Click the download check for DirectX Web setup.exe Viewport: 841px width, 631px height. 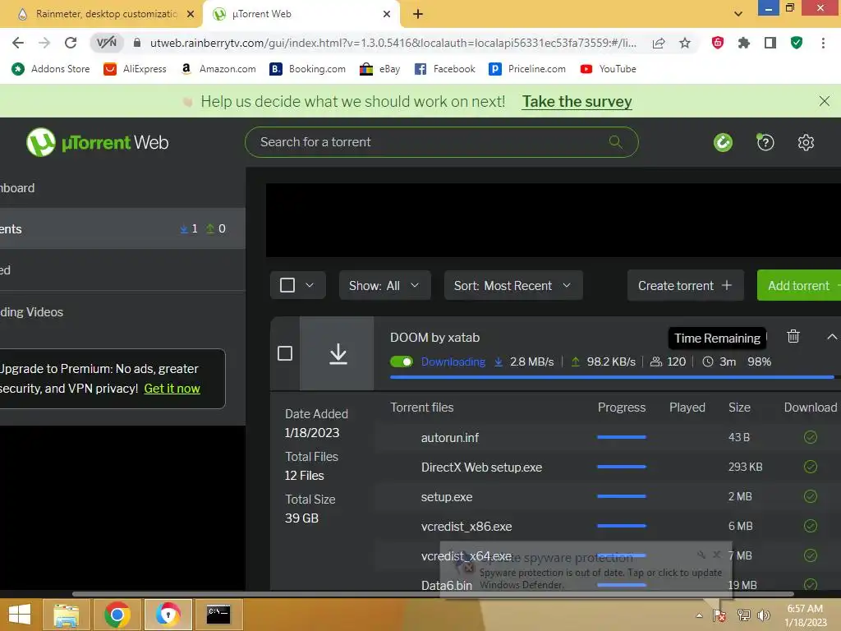tap(811, 467)
